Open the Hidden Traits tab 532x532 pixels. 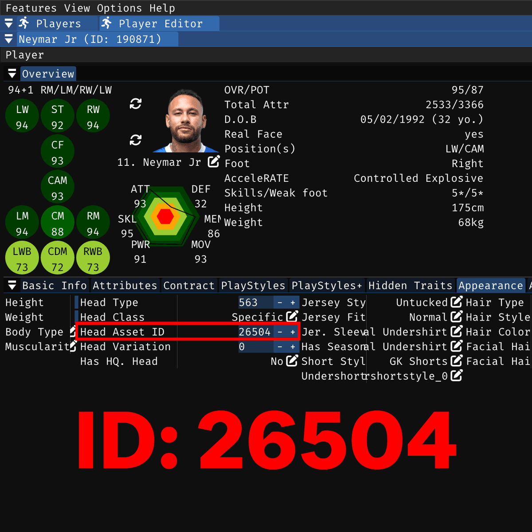[410, 286]
